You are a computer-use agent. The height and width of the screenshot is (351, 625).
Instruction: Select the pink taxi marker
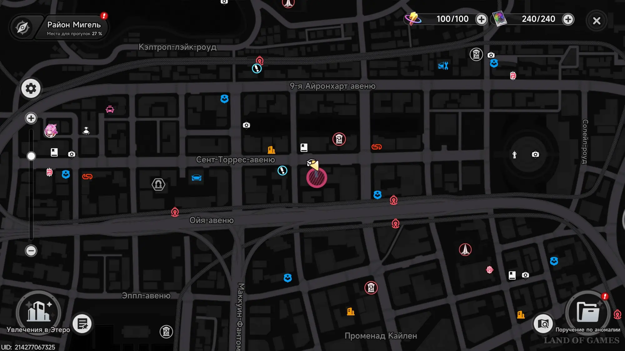click(x=110, y=109)
